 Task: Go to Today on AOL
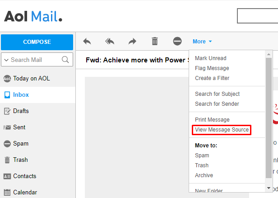coord(31,79)
